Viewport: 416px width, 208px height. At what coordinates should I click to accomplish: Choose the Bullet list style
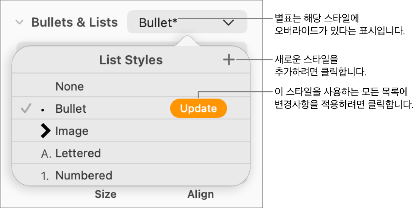tap(71, 109)
